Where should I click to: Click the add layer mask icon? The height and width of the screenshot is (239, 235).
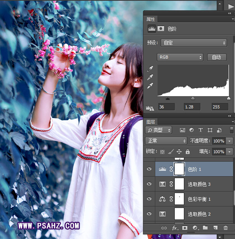point(185,228)
